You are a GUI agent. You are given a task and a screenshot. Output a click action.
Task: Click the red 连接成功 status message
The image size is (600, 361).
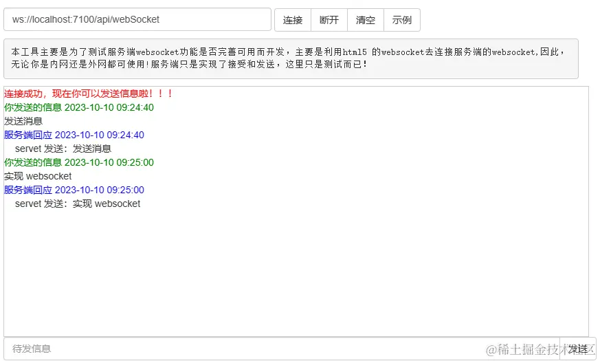(x=89, y=94)
